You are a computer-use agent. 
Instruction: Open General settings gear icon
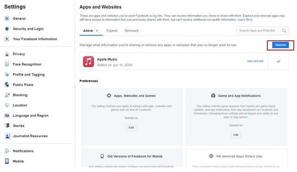[x=7, y=19]
